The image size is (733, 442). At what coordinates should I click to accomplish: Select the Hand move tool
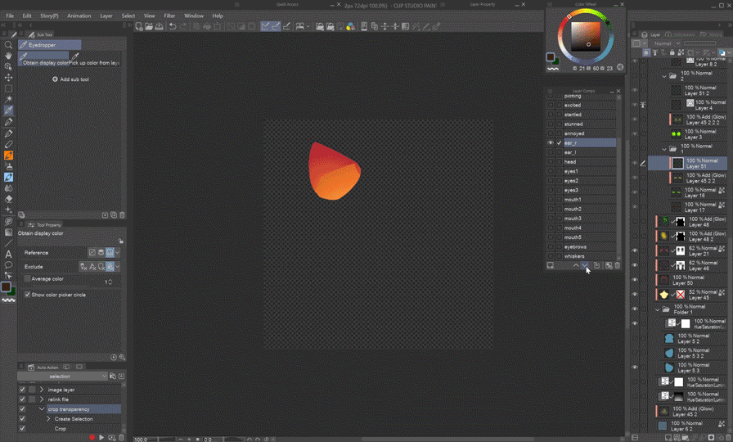tap(8, 56)
